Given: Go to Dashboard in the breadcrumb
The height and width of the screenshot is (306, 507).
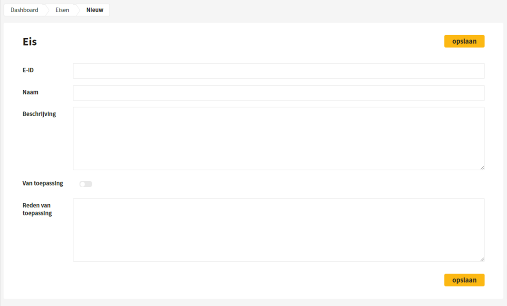Looking at the screenshot, I should coord(24,10).
